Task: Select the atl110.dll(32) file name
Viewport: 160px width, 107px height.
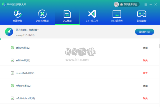Action: tap(23, 60)
